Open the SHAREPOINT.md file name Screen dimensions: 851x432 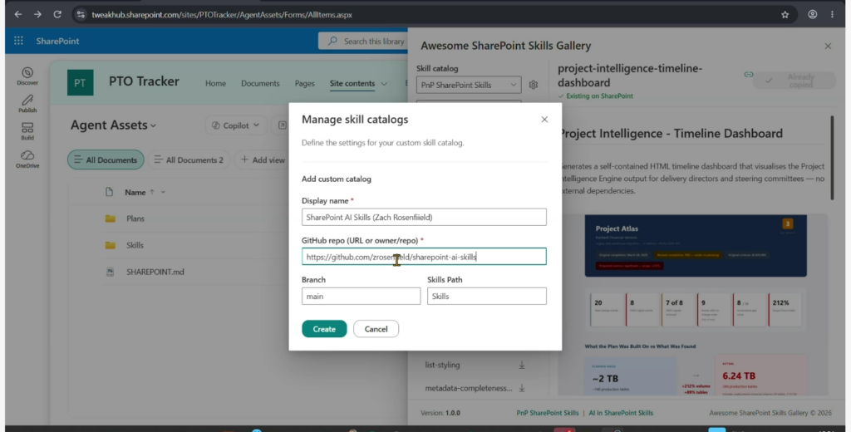(155, 272)
